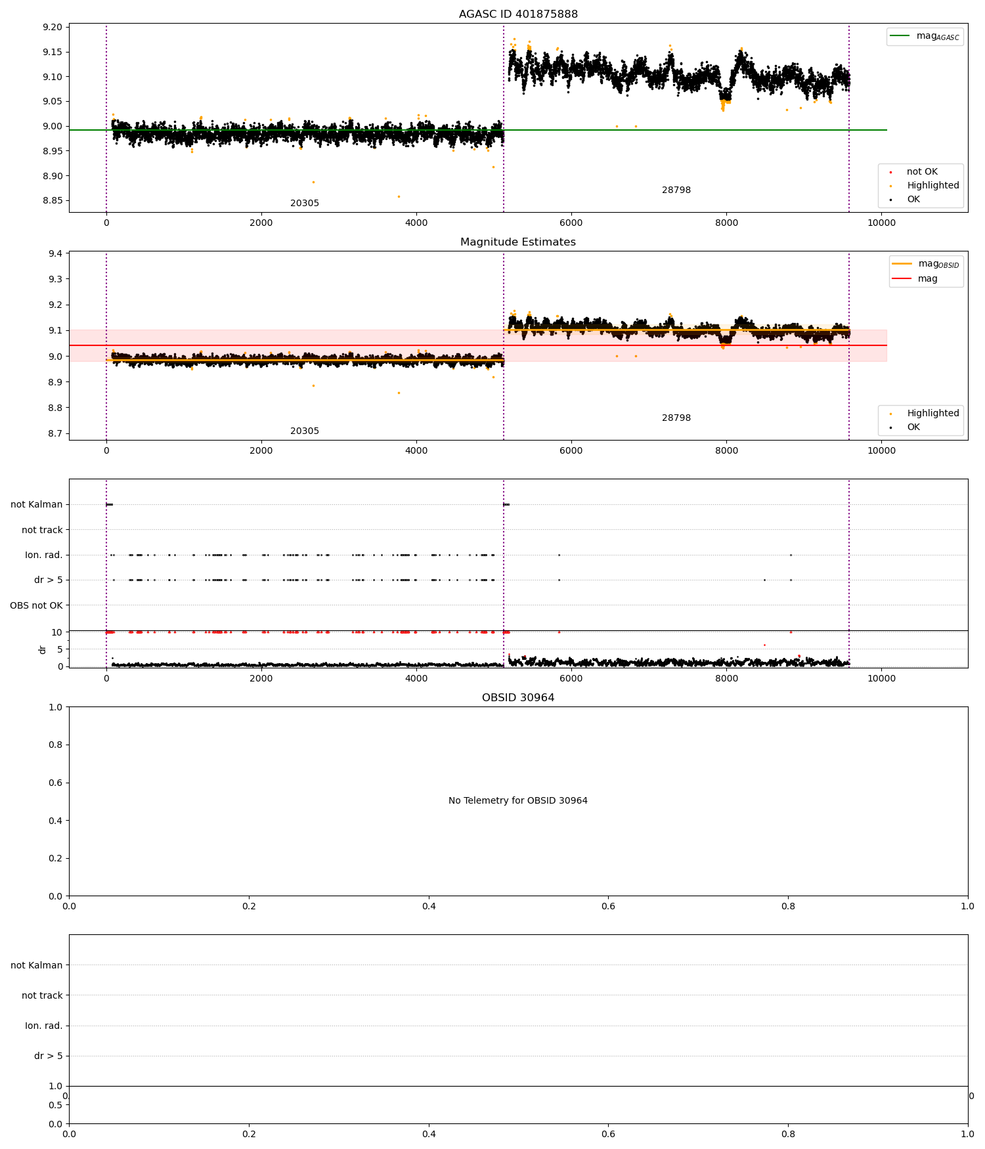Click the mag_OBSID legend label text

pyautogui.click(x=939, y=265)
